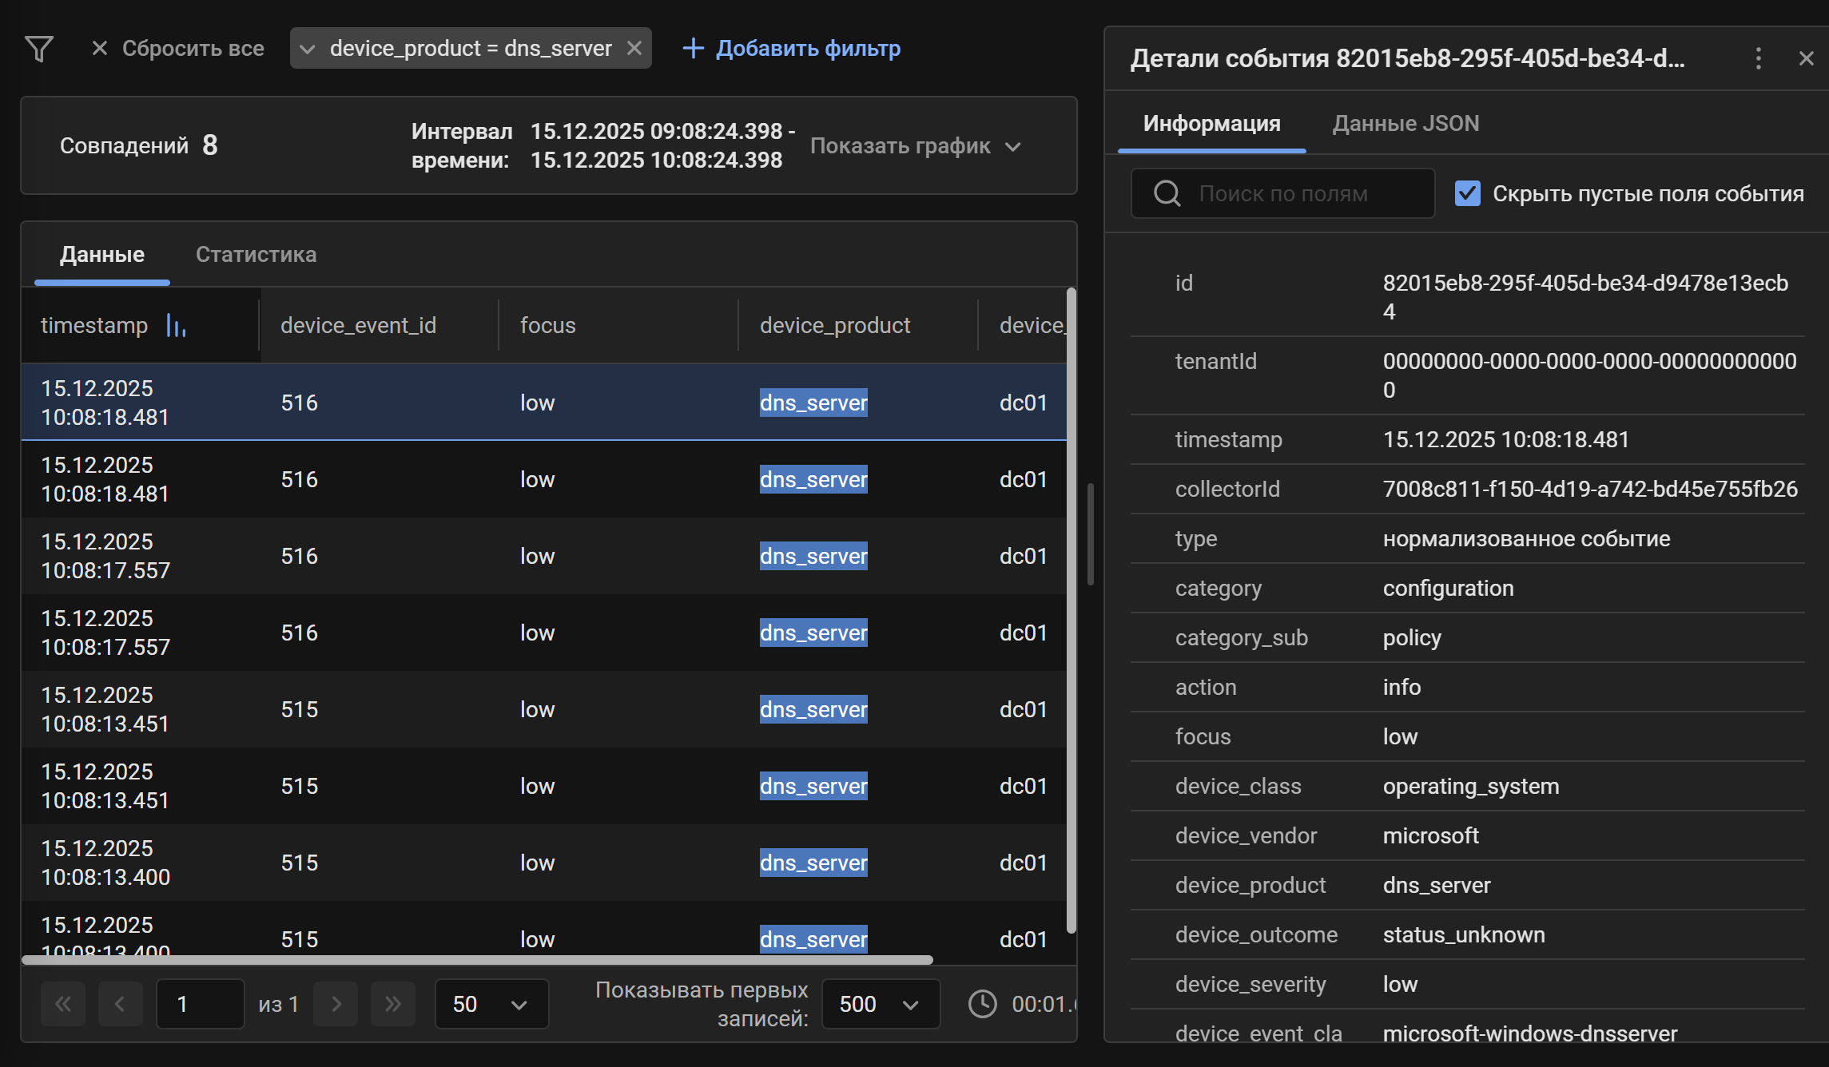Click the search magnifier in event details

(1167, 192)
